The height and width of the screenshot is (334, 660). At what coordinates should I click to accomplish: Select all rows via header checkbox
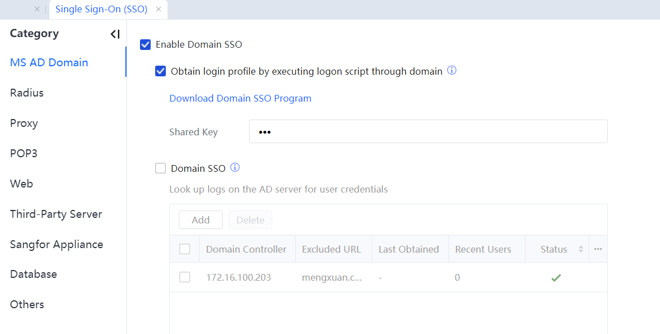(184, 249)
